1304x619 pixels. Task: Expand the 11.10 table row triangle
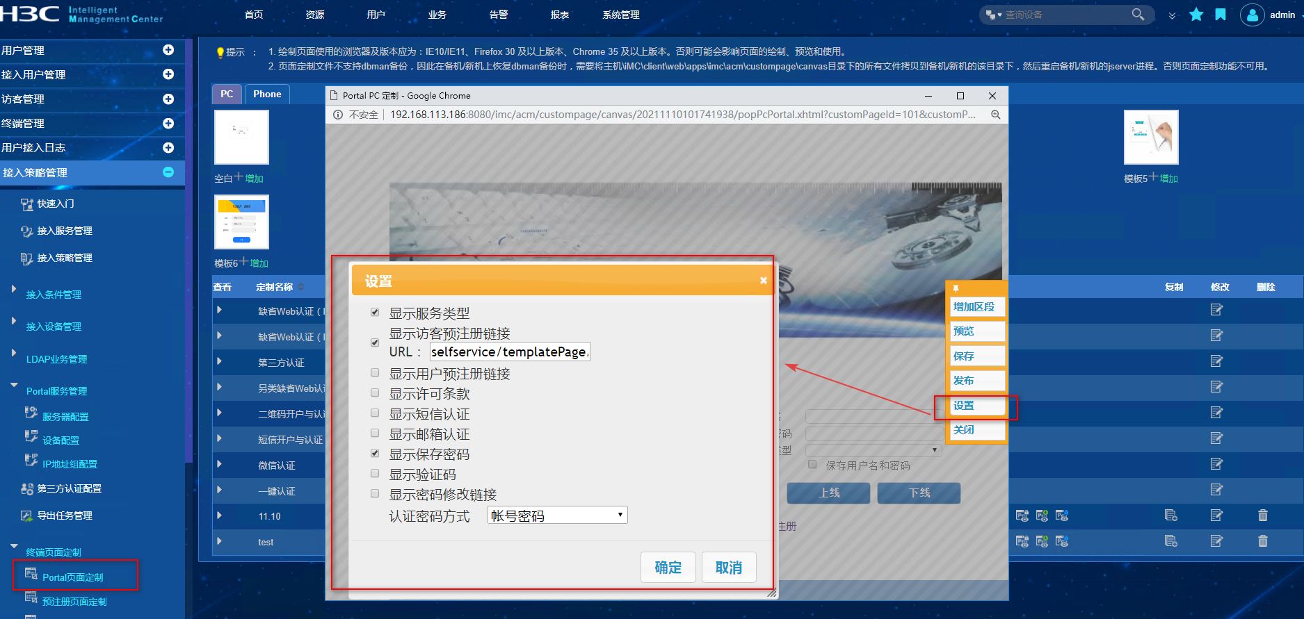point(219,515)
